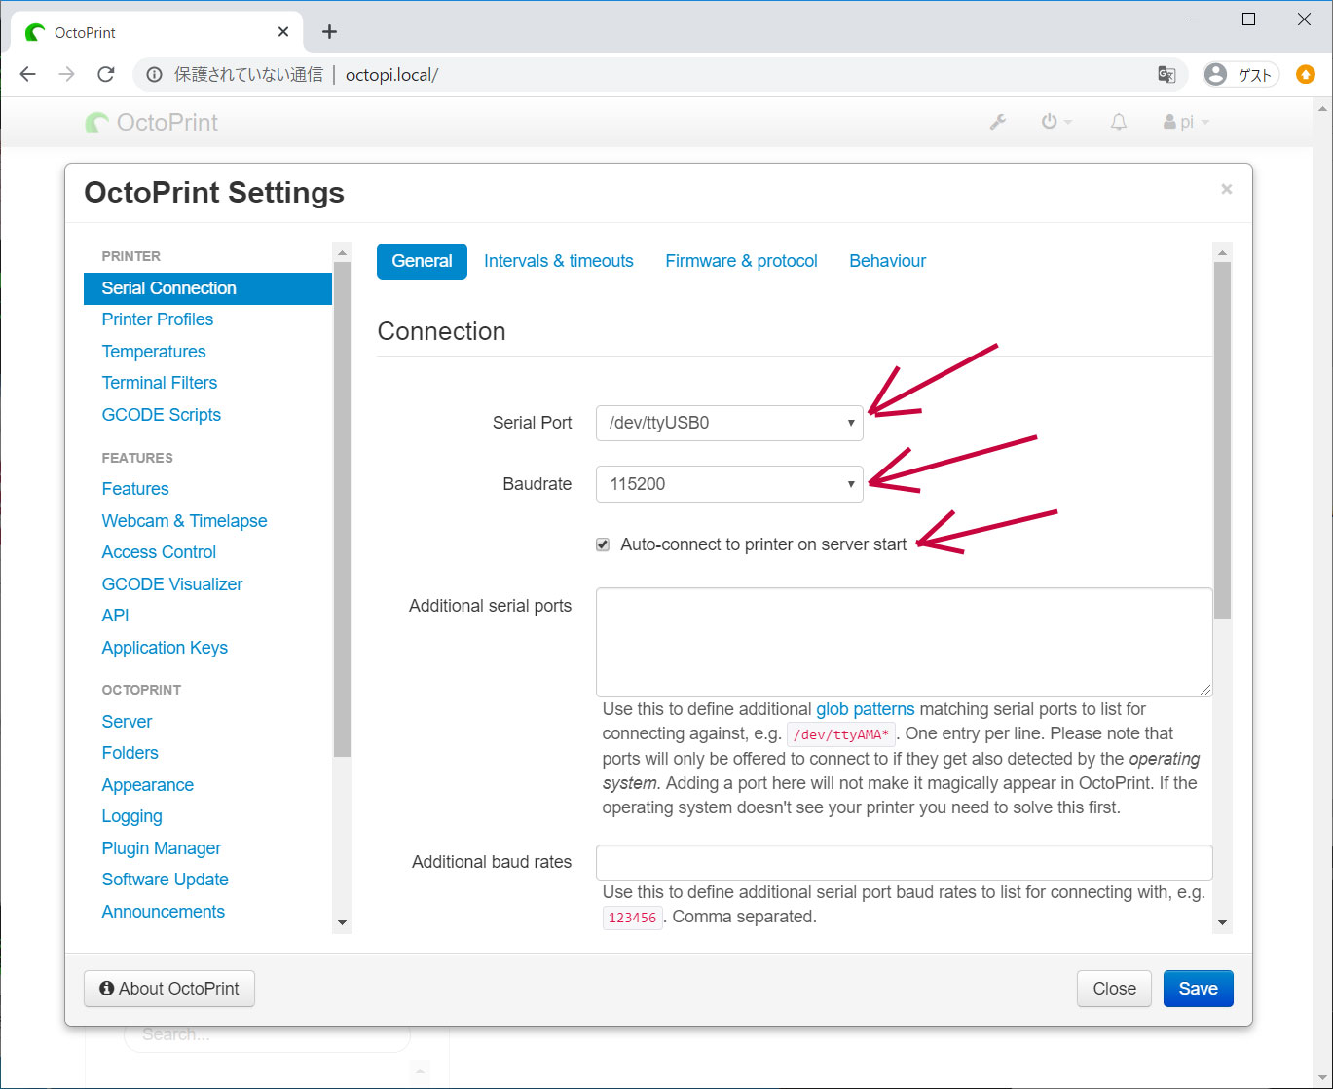
Task: Click the Close button
Action: (x=1114, y=989)
